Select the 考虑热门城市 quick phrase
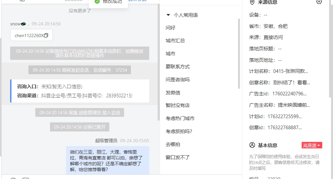 180,118
